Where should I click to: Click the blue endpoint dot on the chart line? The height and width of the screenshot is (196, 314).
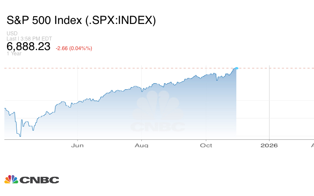pyautogui.click(x=236, y=68)
